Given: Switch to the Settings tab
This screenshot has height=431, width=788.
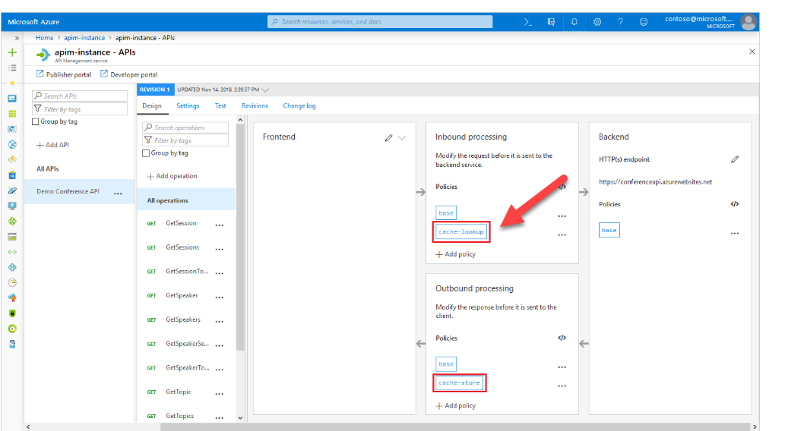Looking at the screenshot, I should [x=188, y=106].
